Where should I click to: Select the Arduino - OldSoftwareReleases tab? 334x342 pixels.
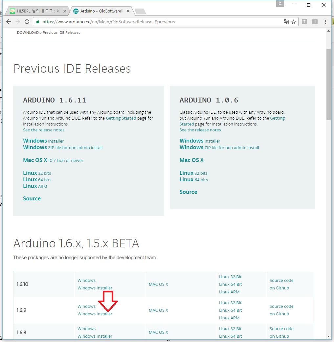coord(102,11)
